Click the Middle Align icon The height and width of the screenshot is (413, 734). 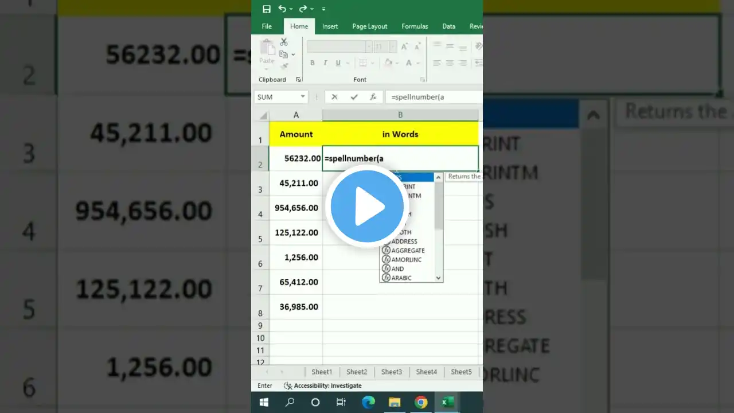pos(450,45)
